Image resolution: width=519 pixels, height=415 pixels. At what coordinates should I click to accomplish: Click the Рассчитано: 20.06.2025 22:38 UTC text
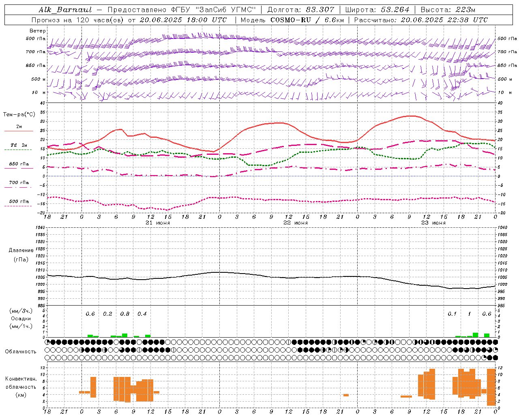pyautogui.click(x=421, y=20)
